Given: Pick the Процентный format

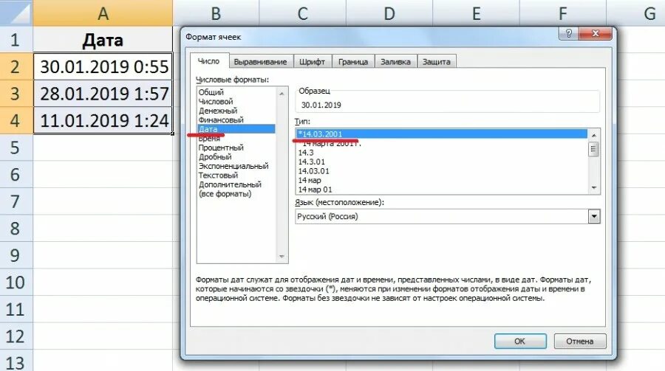Looking at the screenshot, I should [x=220, y=148].
